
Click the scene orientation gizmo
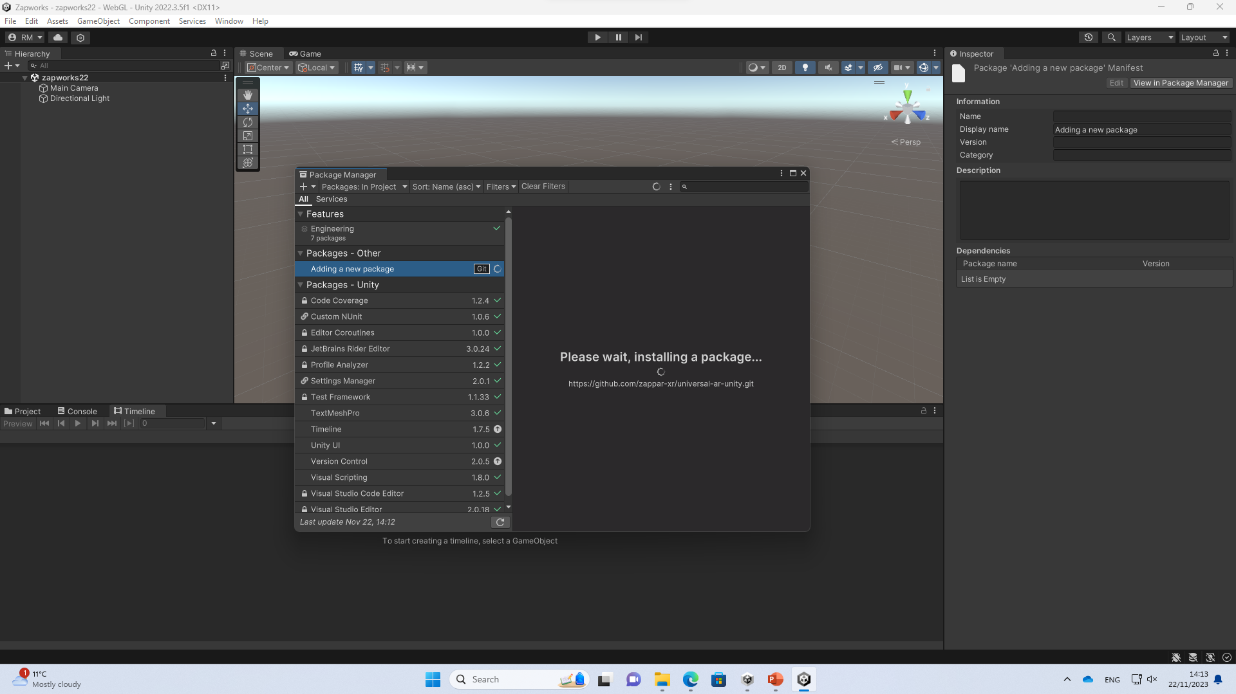(x=907, y=107)
